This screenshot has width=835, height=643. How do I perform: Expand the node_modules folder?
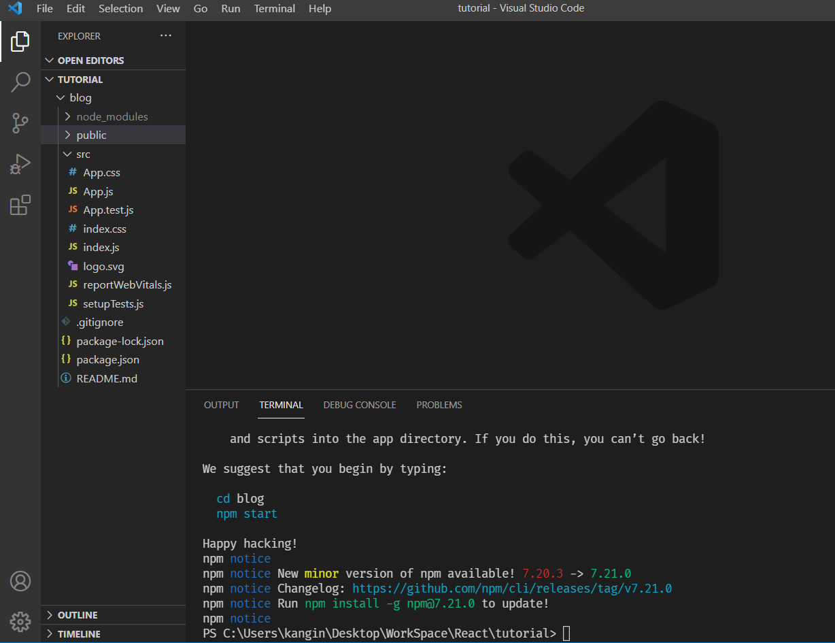tap(113, 116)
